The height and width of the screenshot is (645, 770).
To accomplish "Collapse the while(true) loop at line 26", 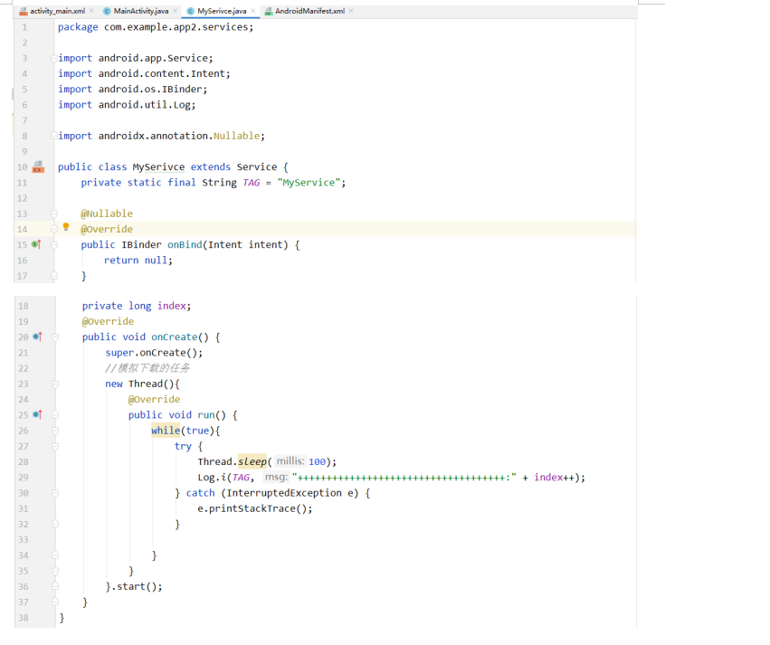I will [55, 431].
